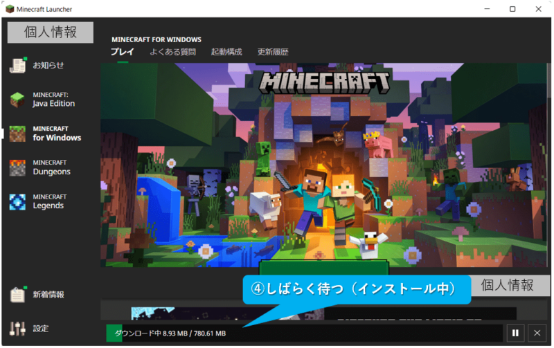Open the Minecraft Dungeons icon
554x348 pixels.
(x=17, y=167)
